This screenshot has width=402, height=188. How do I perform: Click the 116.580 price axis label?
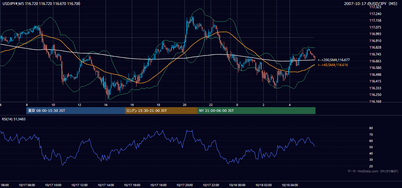coord(375,68)
